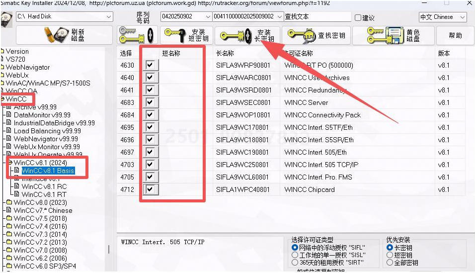
Task: Open the WinCC v7.4 (2016) folder
Action: click(x=36, y=226)
